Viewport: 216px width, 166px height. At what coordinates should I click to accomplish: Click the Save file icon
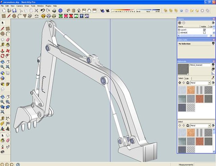[14, 11]
